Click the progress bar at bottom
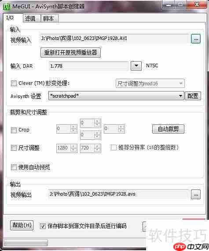The image size is (209, 251). (26, 243)
